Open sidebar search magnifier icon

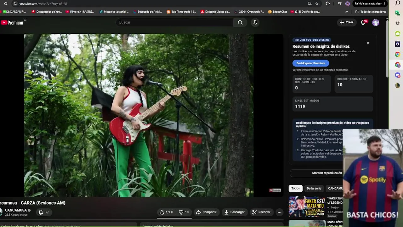tap(398, 3)
